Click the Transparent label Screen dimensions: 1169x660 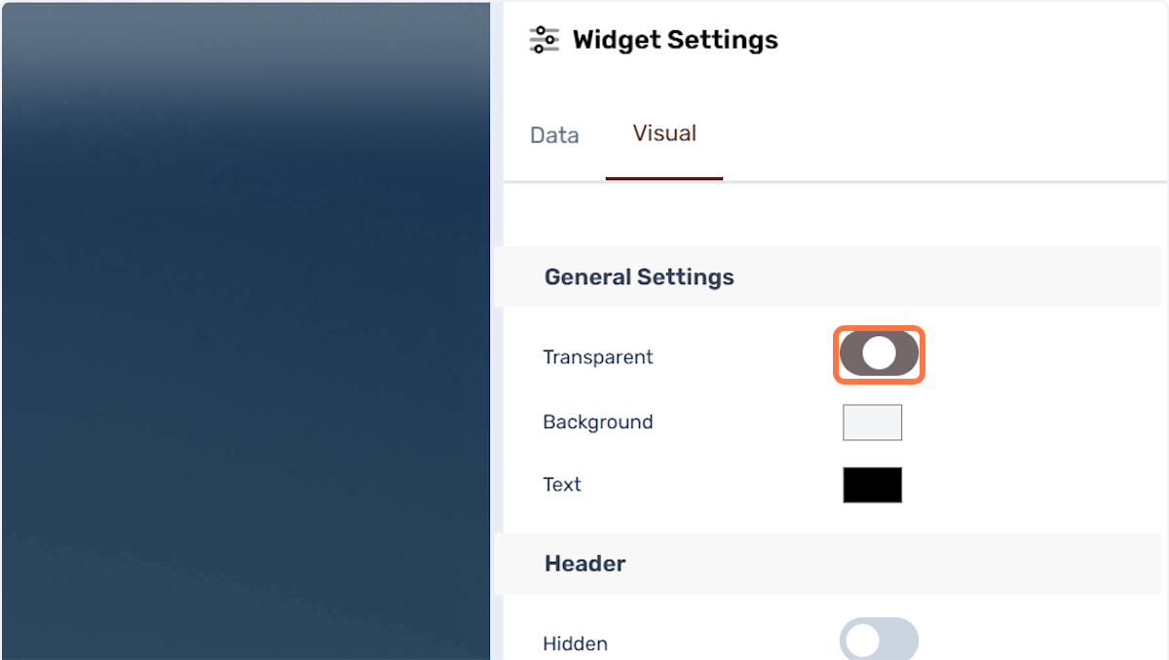click(x=598, y=357)
